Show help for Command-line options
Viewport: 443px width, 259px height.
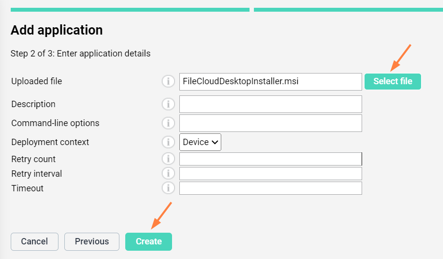168,123
